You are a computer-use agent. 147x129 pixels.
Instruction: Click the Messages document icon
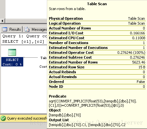pyautogui.click(x=27, y=29)
